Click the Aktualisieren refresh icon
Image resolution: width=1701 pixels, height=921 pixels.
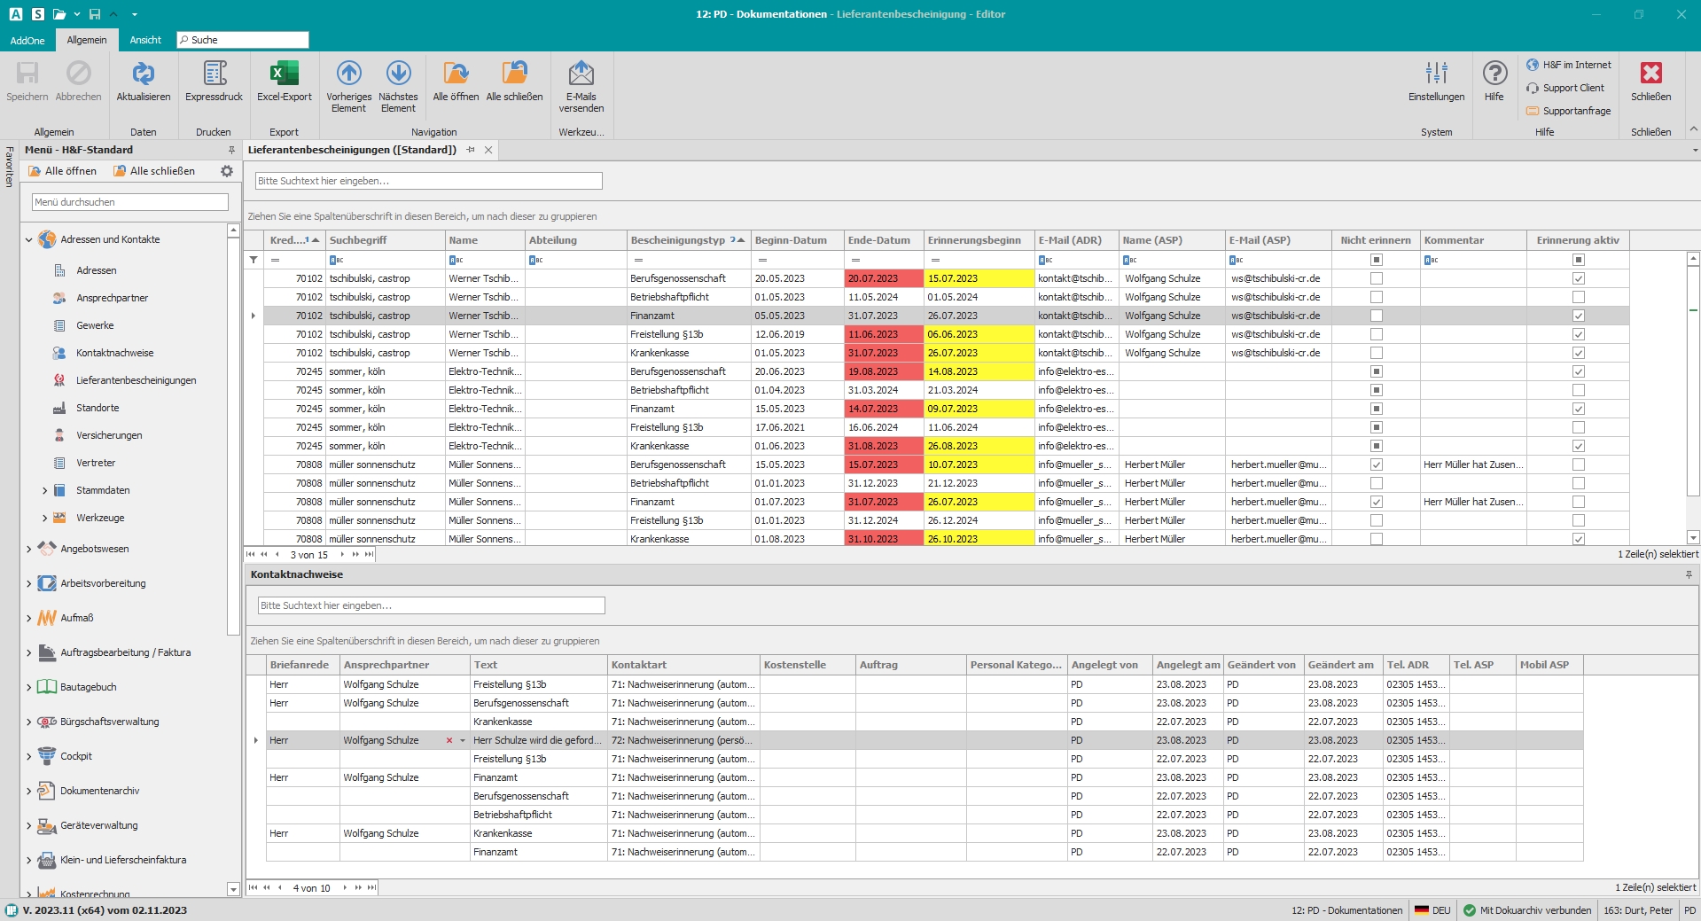click(x=143, y=74)
